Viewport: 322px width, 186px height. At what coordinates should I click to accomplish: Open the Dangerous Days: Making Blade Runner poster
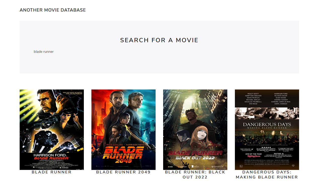tap(267, 130)
